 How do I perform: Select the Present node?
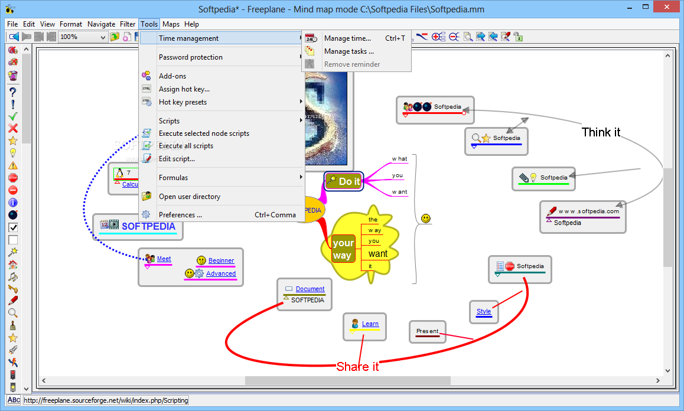coord(427,331)
